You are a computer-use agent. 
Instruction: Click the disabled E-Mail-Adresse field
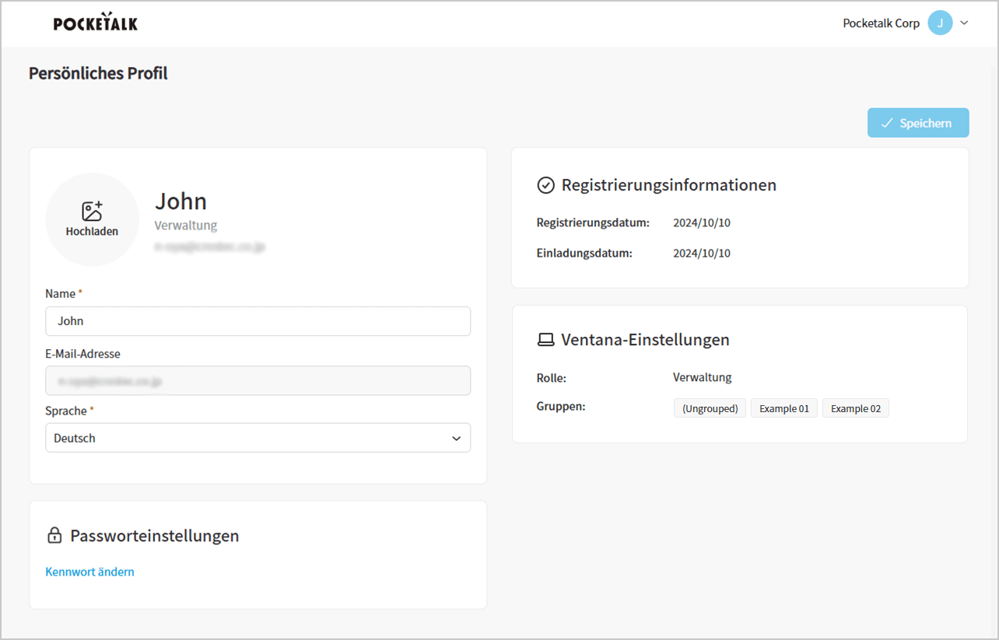258,381
